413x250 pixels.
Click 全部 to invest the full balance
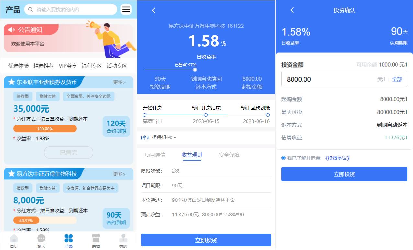pos(397,79)
